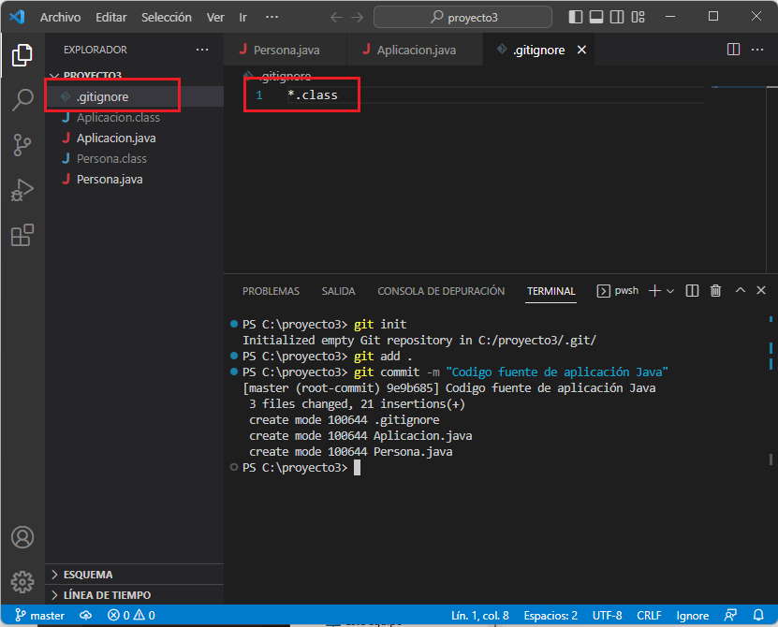Open the Explorer view in activity bar
This screenshot has width=778, height=627.
click(x=22, y=55)
